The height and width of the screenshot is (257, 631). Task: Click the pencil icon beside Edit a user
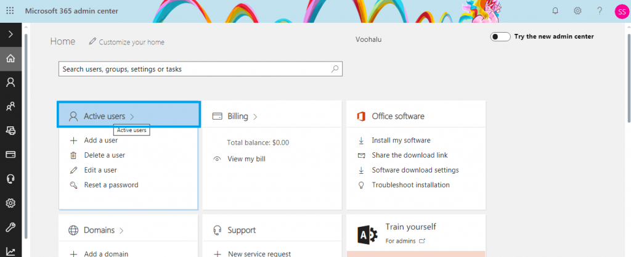click(73, 170)
